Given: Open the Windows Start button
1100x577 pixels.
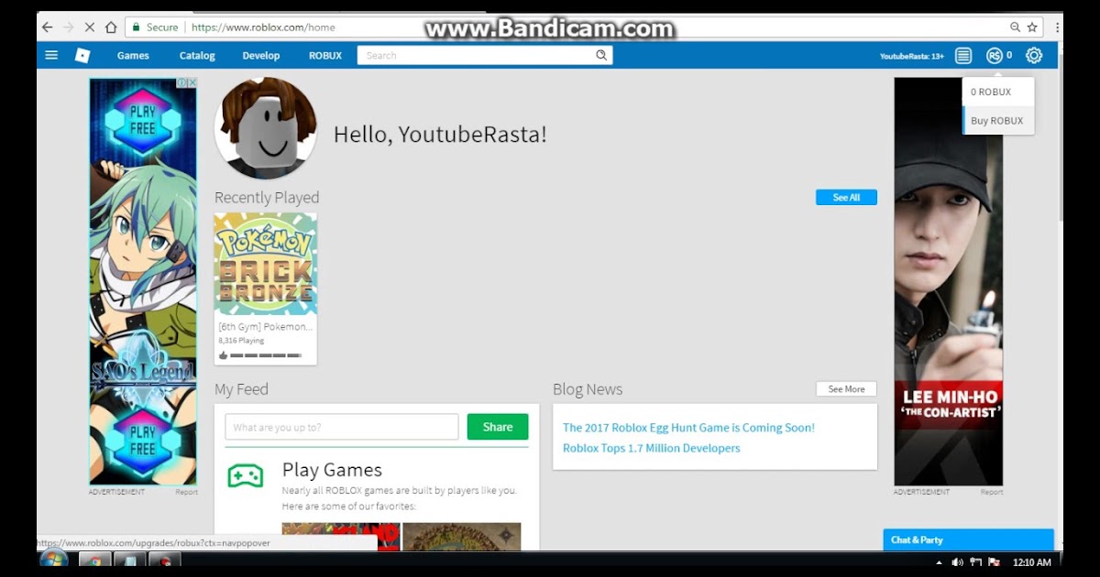Looking at the screenshot, I should 54,560.
